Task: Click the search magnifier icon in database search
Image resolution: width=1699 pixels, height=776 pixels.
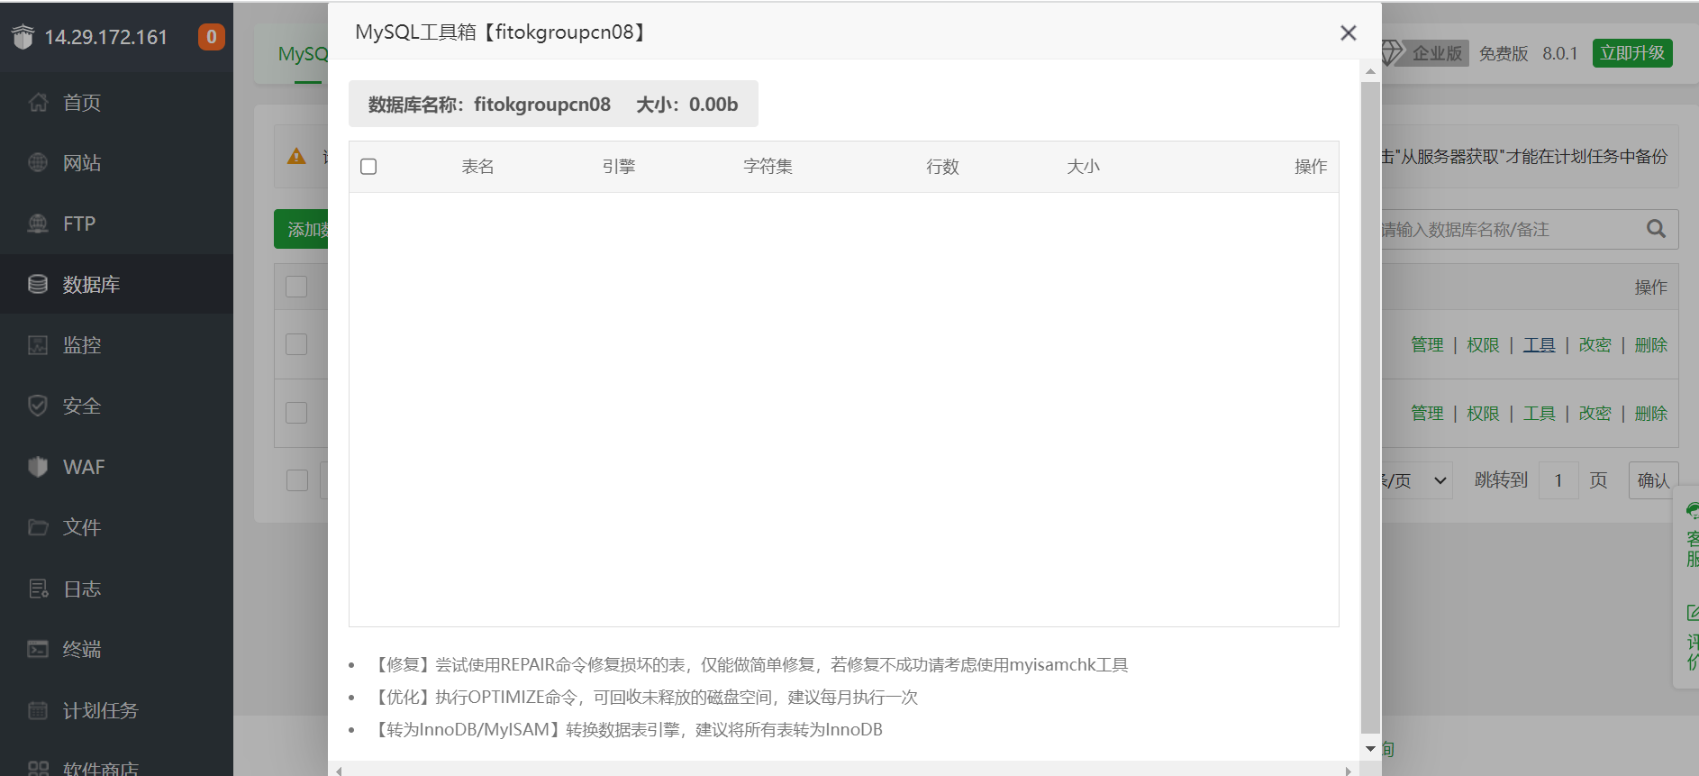Action: coord(1656,229)
